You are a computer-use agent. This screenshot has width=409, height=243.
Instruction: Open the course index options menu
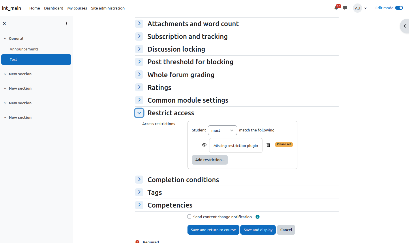click(x=67, y=23)
